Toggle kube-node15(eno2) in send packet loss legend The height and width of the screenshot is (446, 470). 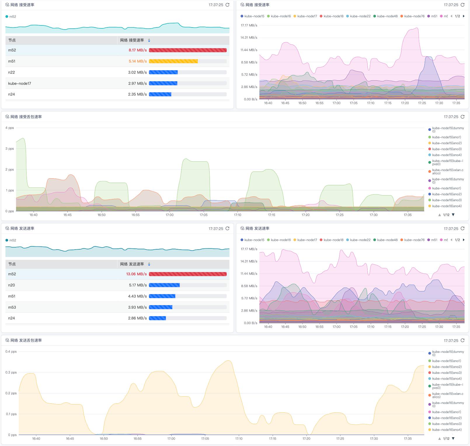tap(446, 367)
